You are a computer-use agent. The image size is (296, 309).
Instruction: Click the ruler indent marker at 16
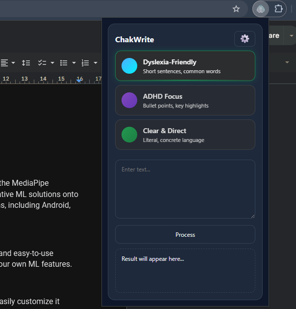tap(79, 81)
